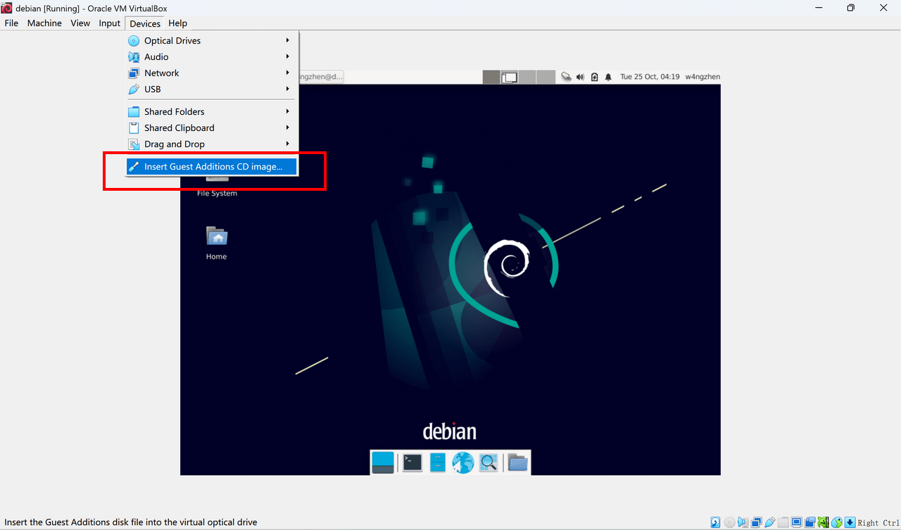Image resolution: width=901 pixels, height=530 pixels.
Task: Open the Shared Folders submenu
Action: click(212, 112)
